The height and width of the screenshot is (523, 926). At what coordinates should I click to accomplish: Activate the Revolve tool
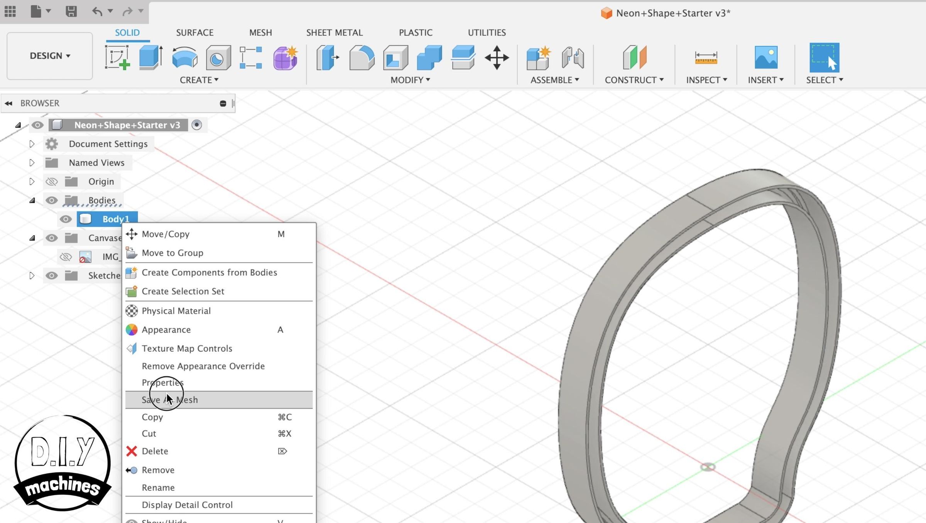(185, 58)
